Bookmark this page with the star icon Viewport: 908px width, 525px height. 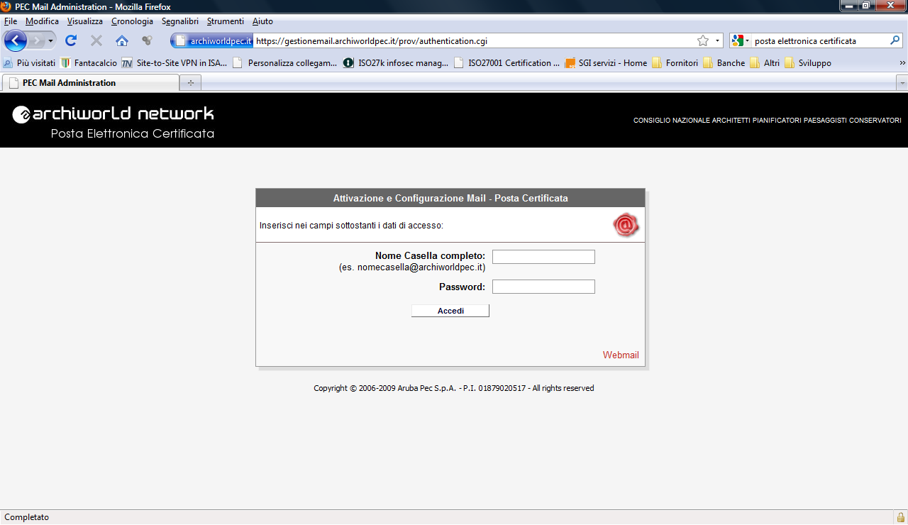point(703,41)
